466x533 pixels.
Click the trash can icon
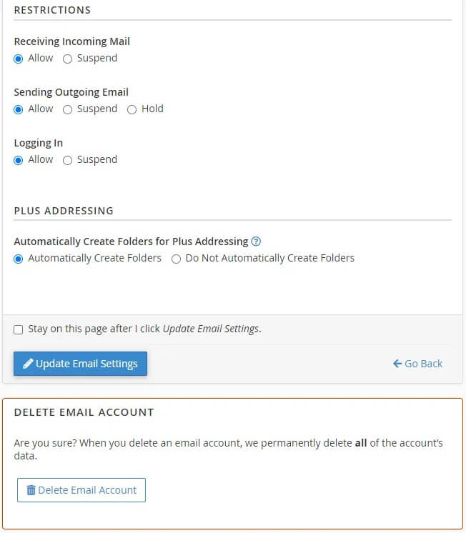(31, 490)
